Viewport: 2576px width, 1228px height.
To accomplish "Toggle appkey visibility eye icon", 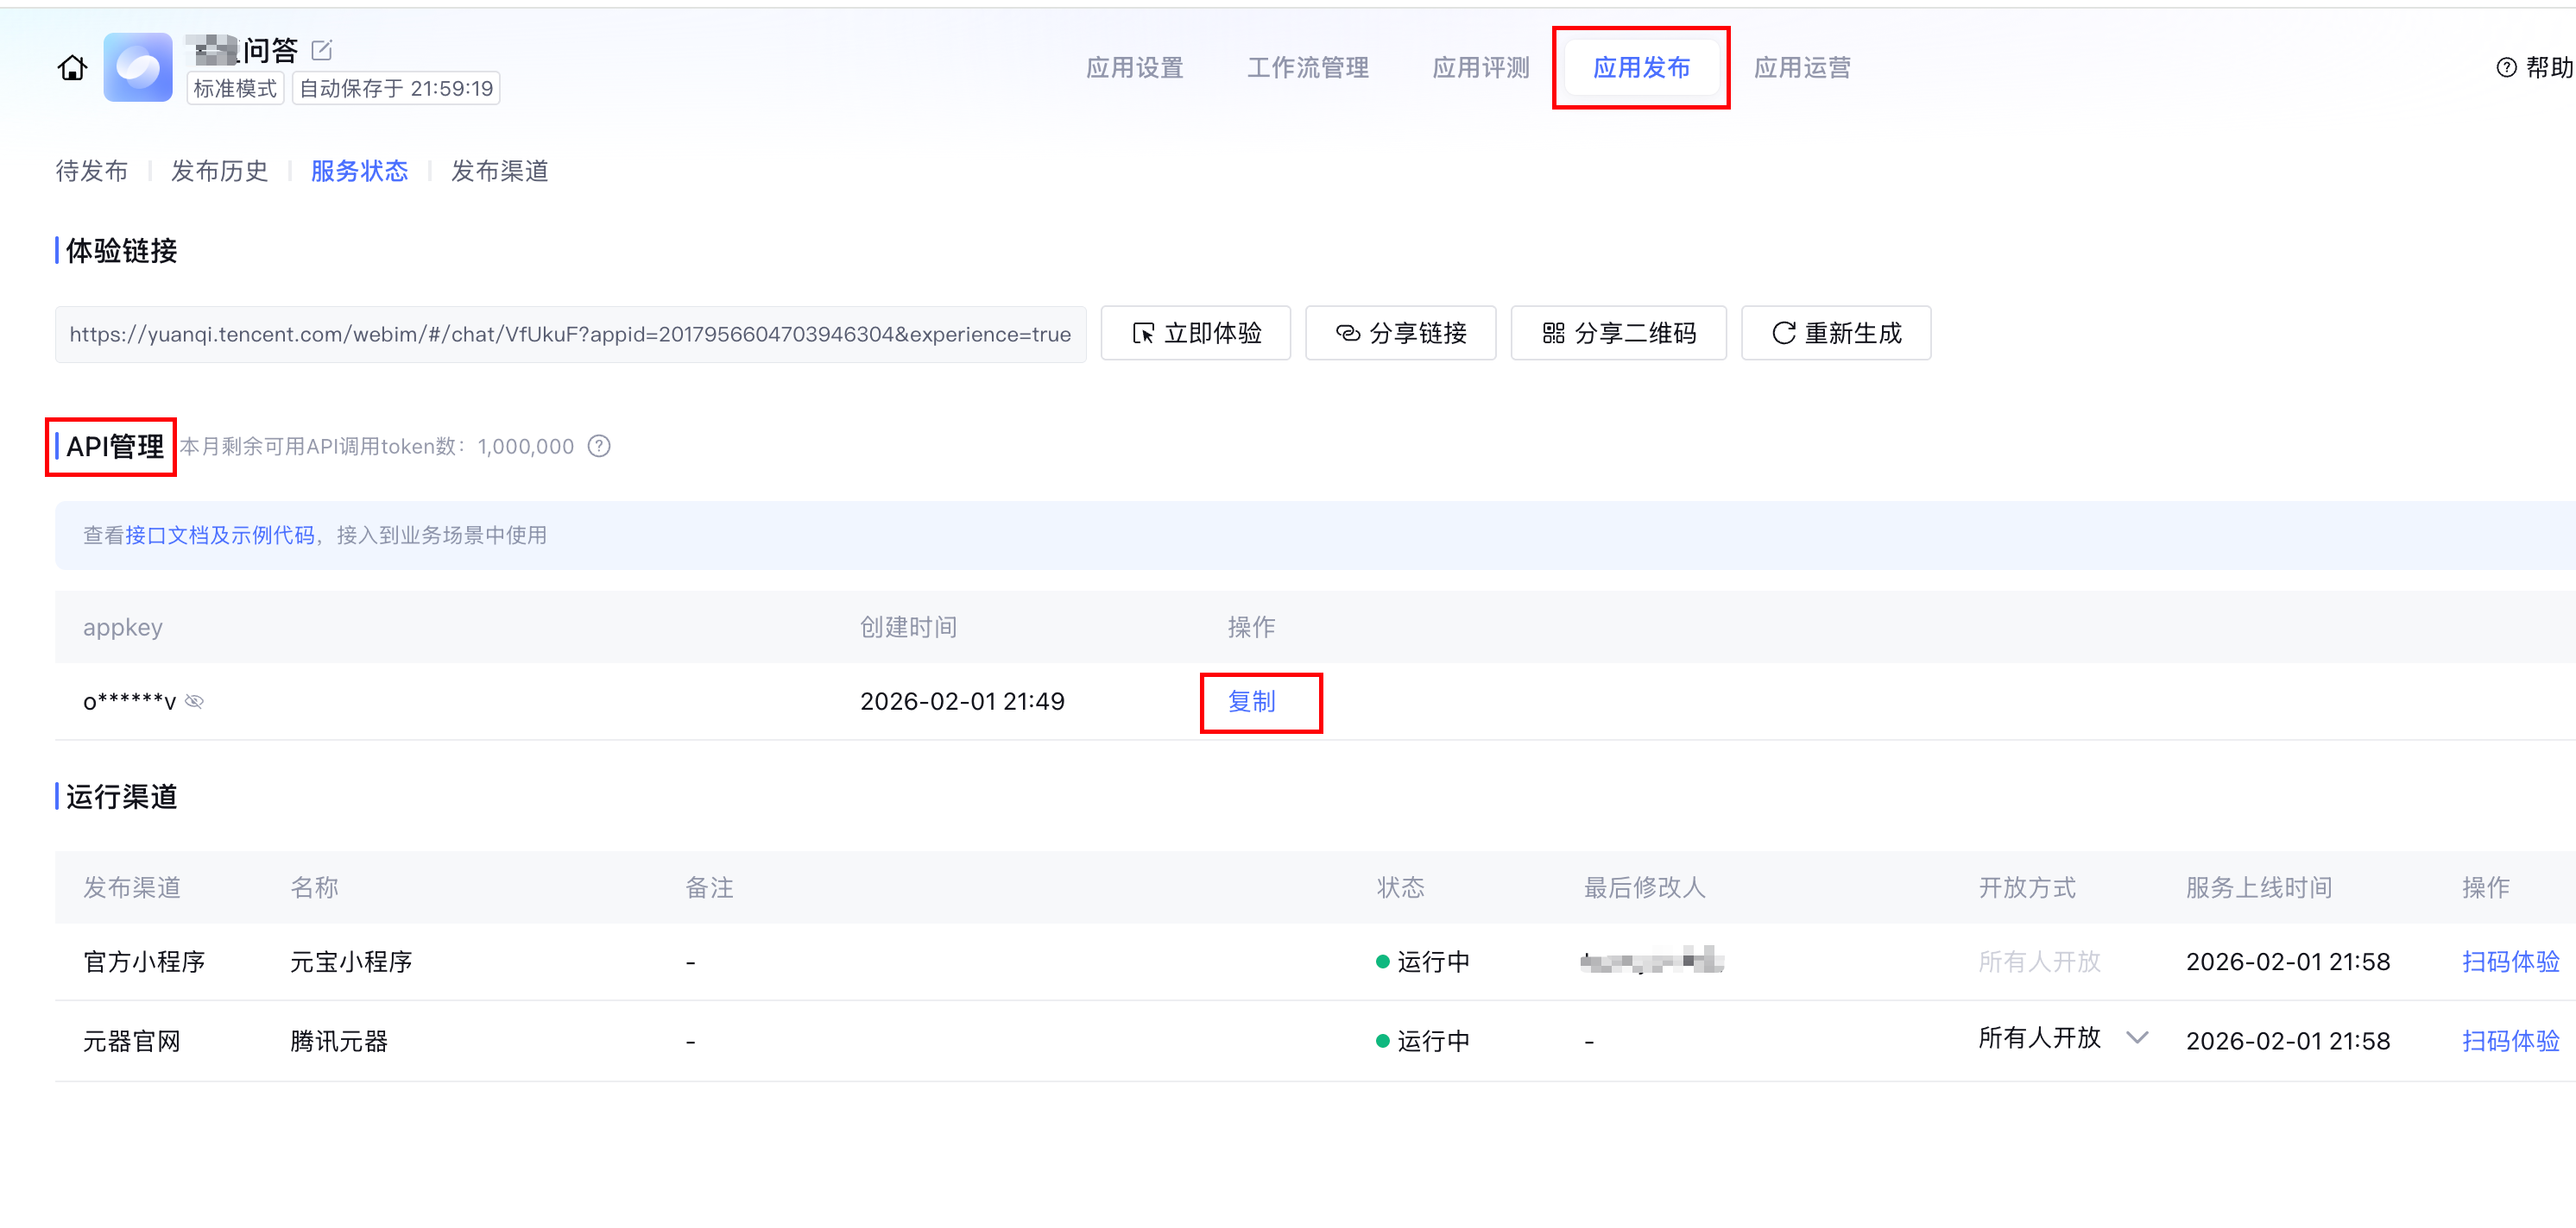I will click(x=195, y=703).
